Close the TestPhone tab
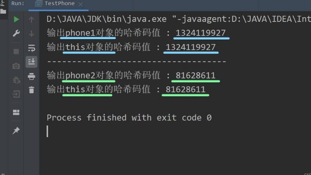311x175 pixels. (81, 4)
